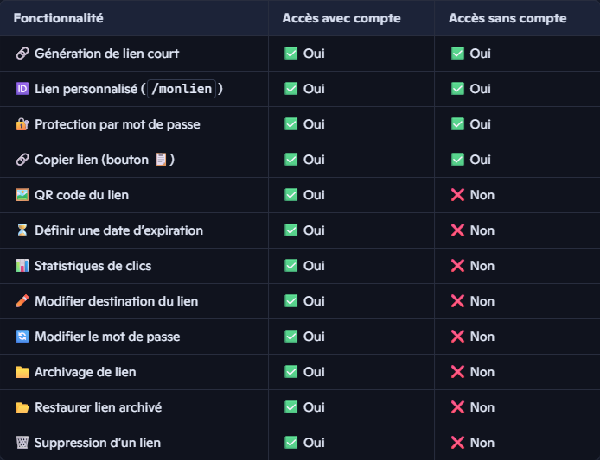Click the refresh icon for Modifier le mot de passe

[22, 337]
